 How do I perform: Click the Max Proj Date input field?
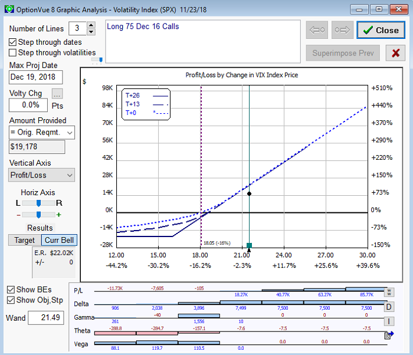(35, 77)
